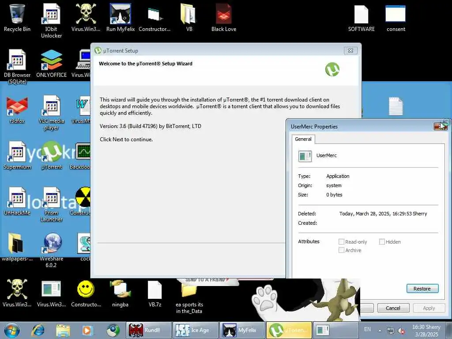Viewport: 452px width, 339px height.
Task: Select the smiley-face Constructo... desktop icon
Action: pyautogui.click(x=86, y=294)
